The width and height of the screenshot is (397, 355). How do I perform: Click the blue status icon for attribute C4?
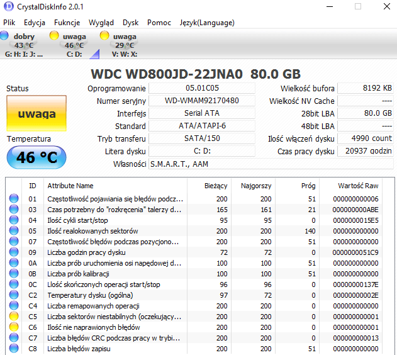14,306
